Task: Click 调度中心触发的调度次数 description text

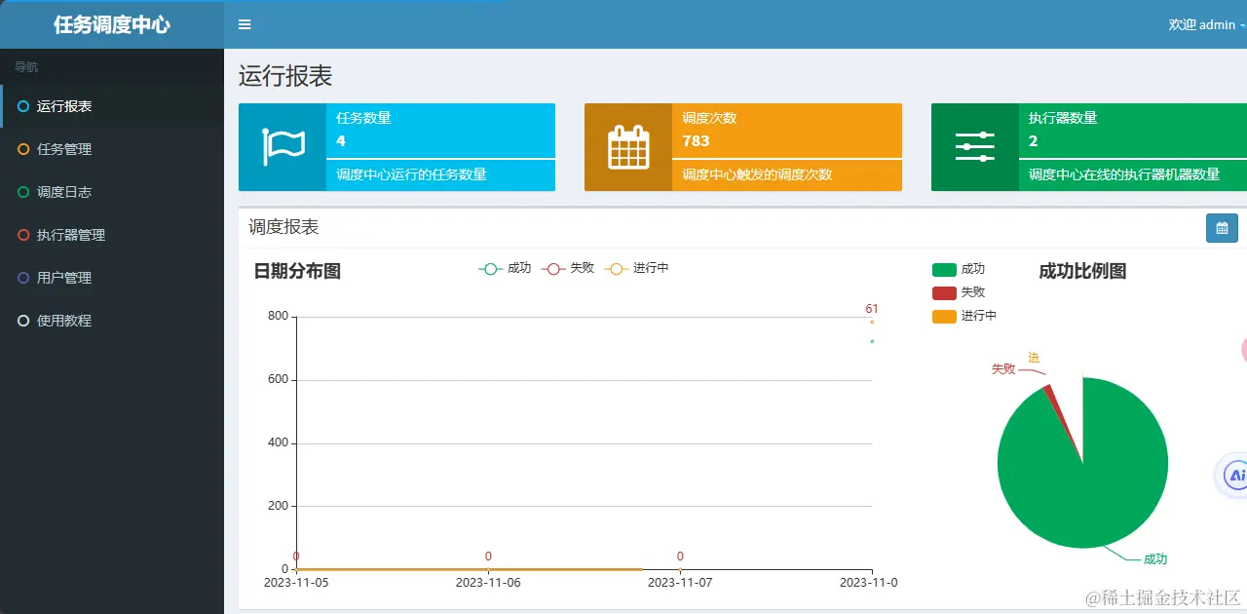Action: point(757,175)
